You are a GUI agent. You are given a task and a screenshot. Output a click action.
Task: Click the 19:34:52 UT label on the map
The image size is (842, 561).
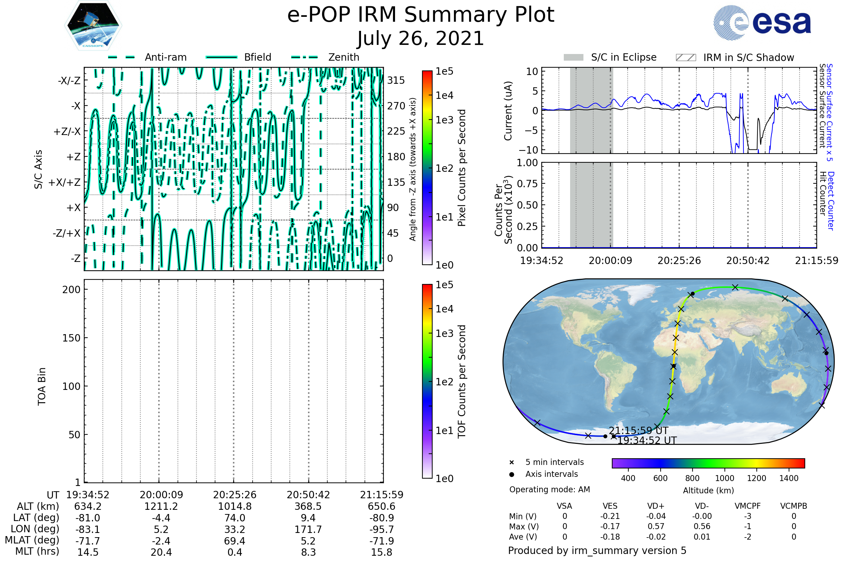647,440
